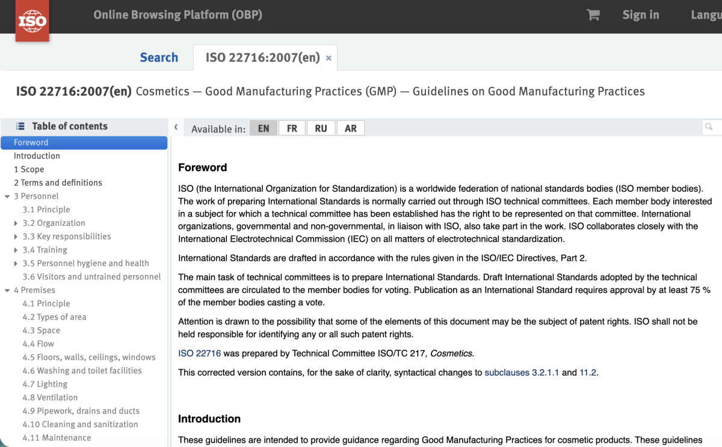
Task: Open 4.7 Lighting in contents
Action: (45, 384)
